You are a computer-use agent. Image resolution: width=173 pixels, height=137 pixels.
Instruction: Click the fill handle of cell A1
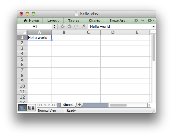click(x=52, y=40)
